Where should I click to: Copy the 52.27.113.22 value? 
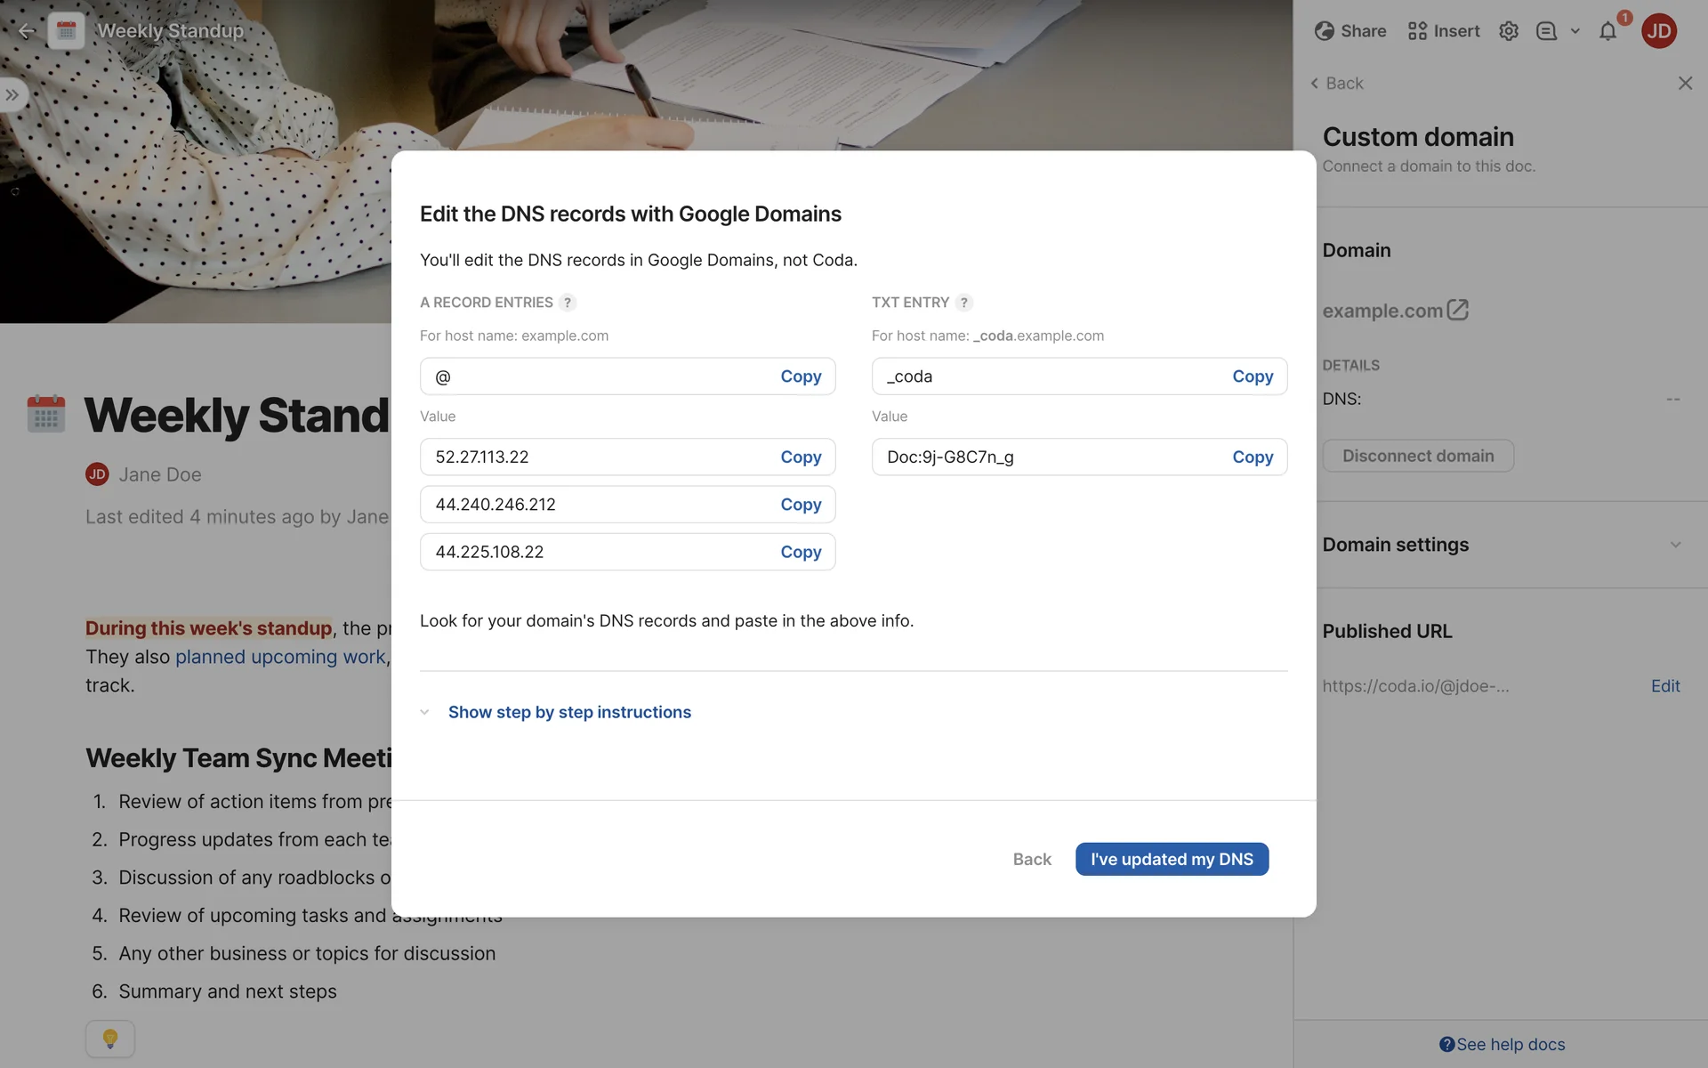coord(801,457)
